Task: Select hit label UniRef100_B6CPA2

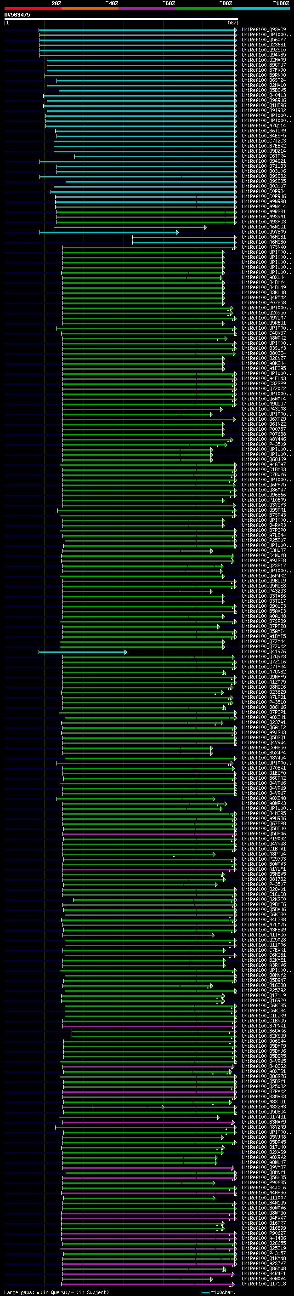Action: (264, 778)
